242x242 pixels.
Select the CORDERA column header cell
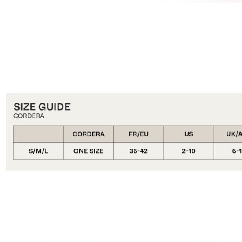88,134
